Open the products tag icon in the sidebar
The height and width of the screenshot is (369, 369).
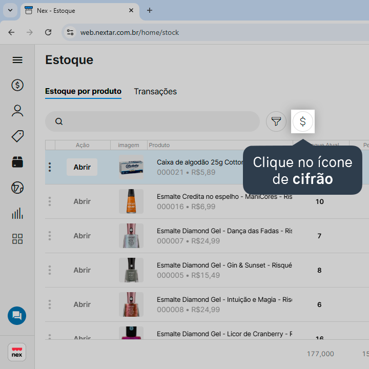(x=17, y=136)
